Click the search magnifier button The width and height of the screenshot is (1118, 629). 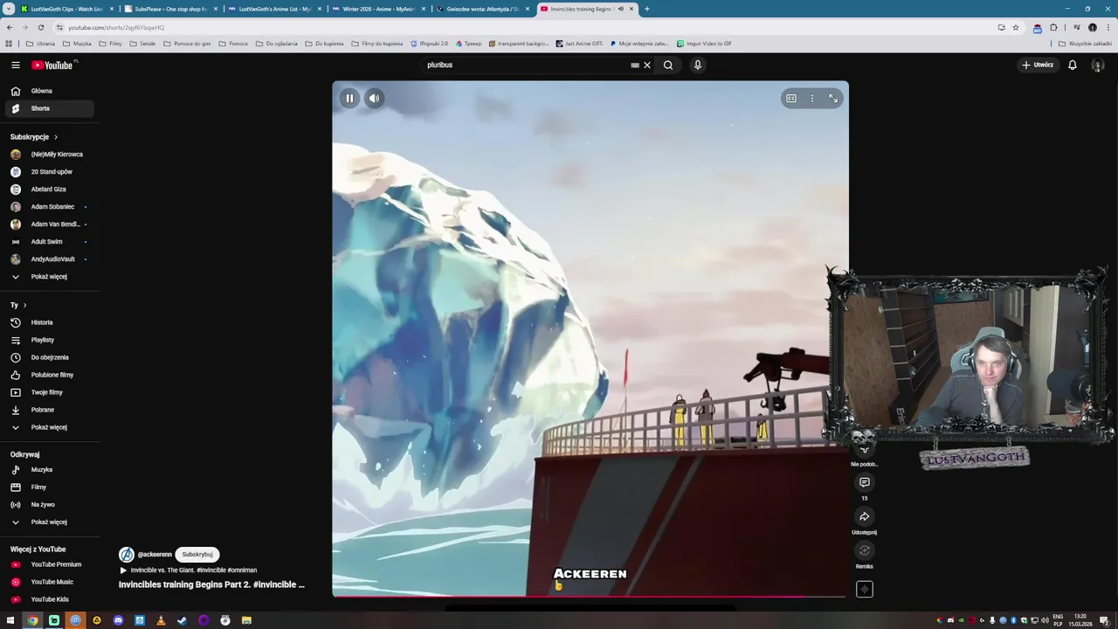coord(668,65)
